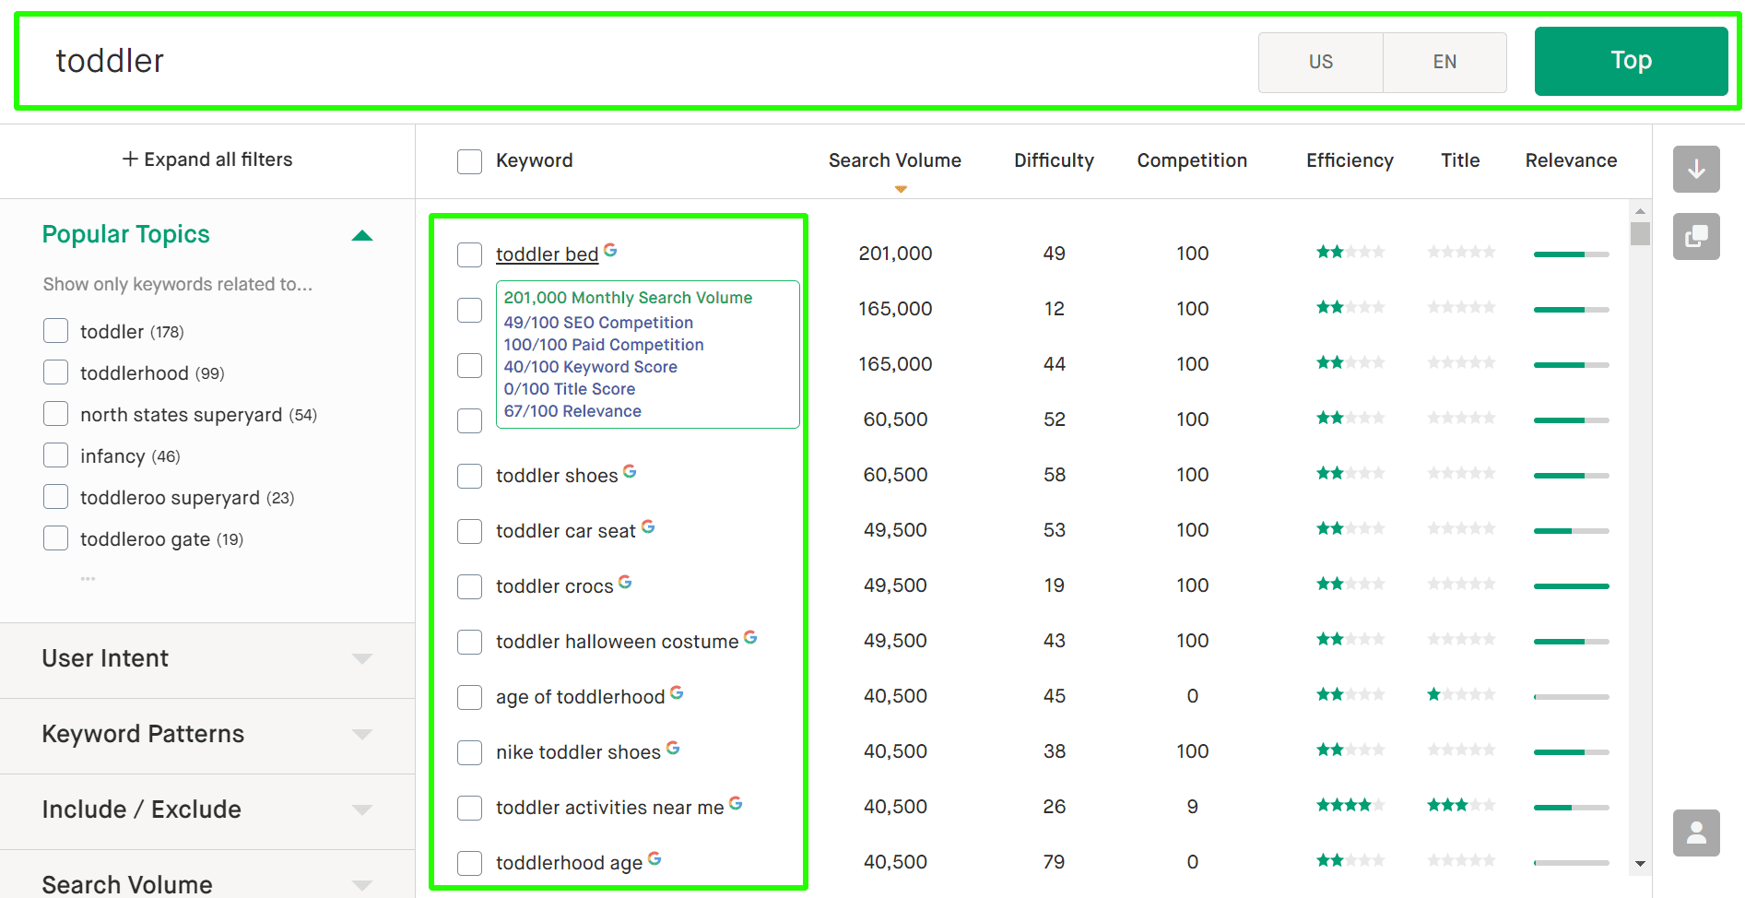
Task: Click the Google icon beside nike toddler shoes
Action: (673, 746)
